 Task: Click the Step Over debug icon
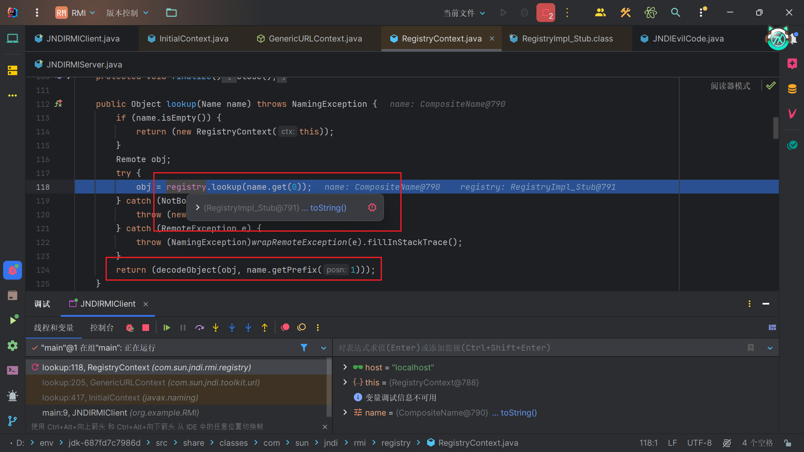click(199, 328)
